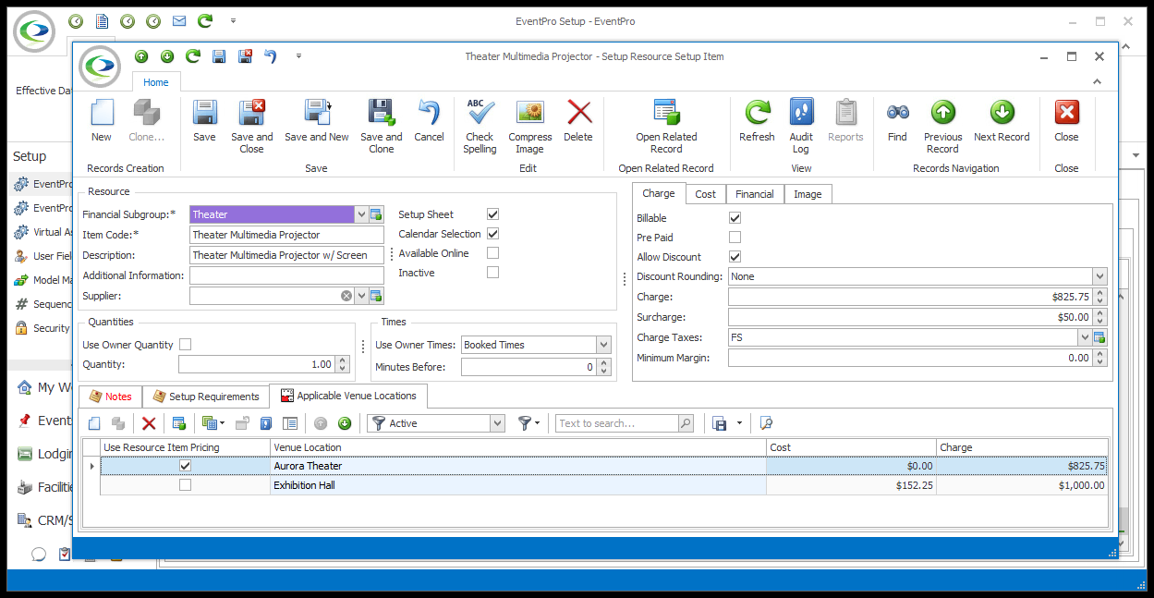Enable the Use Owner Quantity checkbox
The image size is (1154, 598).
[186, 345]
